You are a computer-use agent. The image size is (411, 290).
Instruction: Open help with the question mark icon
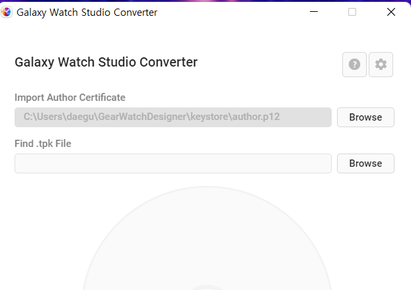click(354, 65)
